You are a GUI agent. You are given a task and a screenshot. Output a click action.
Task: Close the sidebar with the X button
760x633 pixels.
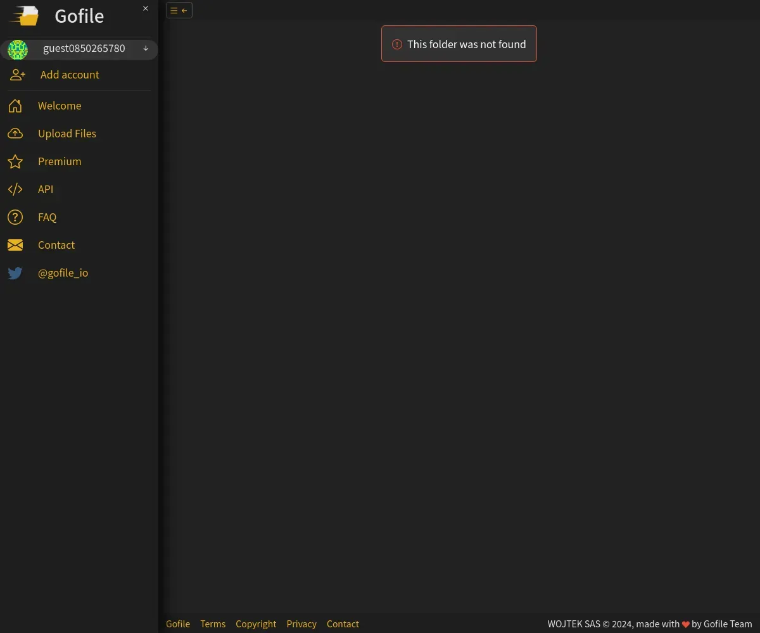pyautogui.click(x=146, y=8)
